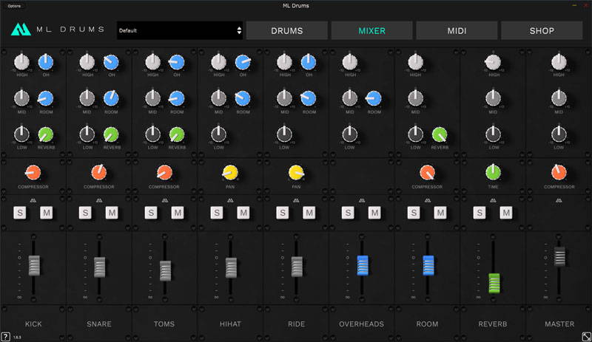This screenshot has width=592, height=342.
Task: Click the Hihat yellow pan knob
Action: click(x=230, y=172)
